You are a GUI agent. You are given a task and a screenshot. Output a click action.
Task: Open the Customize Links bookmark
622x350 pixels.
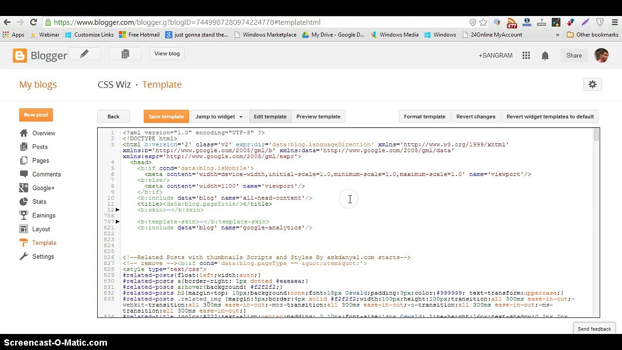pyautogui.click(x=89, y=35)
